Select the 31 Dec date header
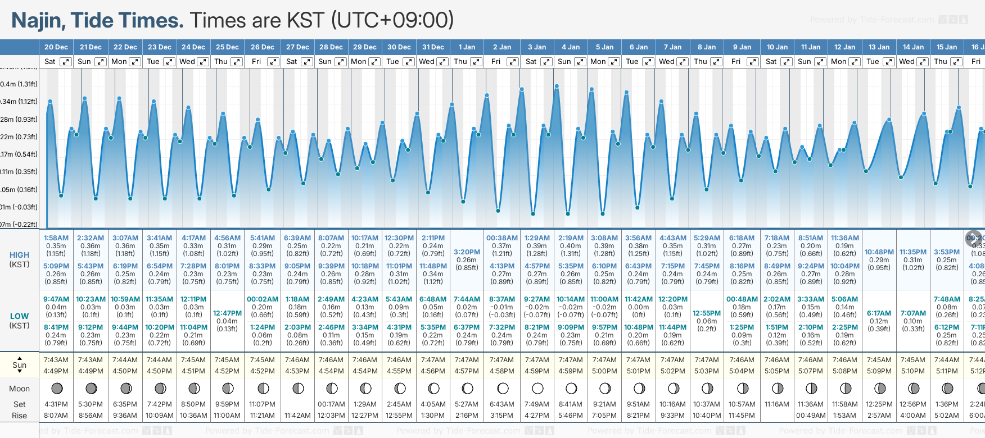Image resolution: width=985 pixels, height=438 pixels. tap(433, 47)
